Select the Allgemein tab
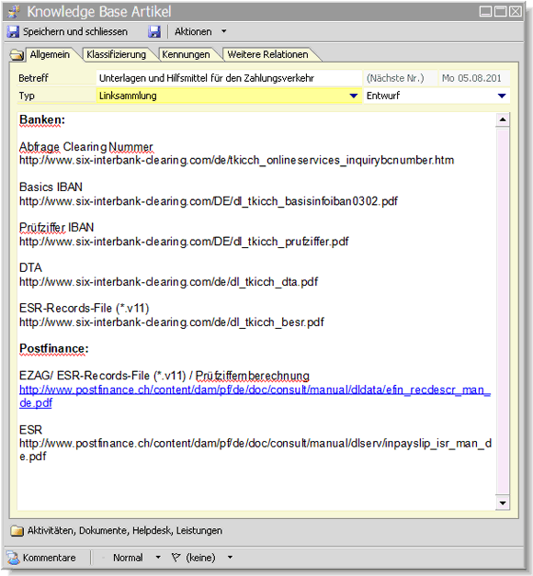Viewport: 533px width, 576px height. tap(50, 54)
